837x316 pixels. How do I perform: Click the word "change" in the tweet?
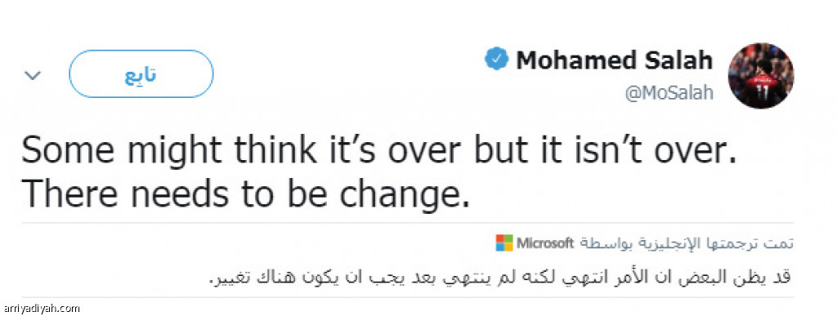[x=398, y=196]
